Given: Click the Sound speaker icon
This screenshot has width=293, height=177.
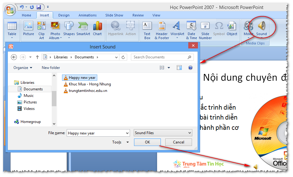Looking at the screenshot, I should pos(262,26).
